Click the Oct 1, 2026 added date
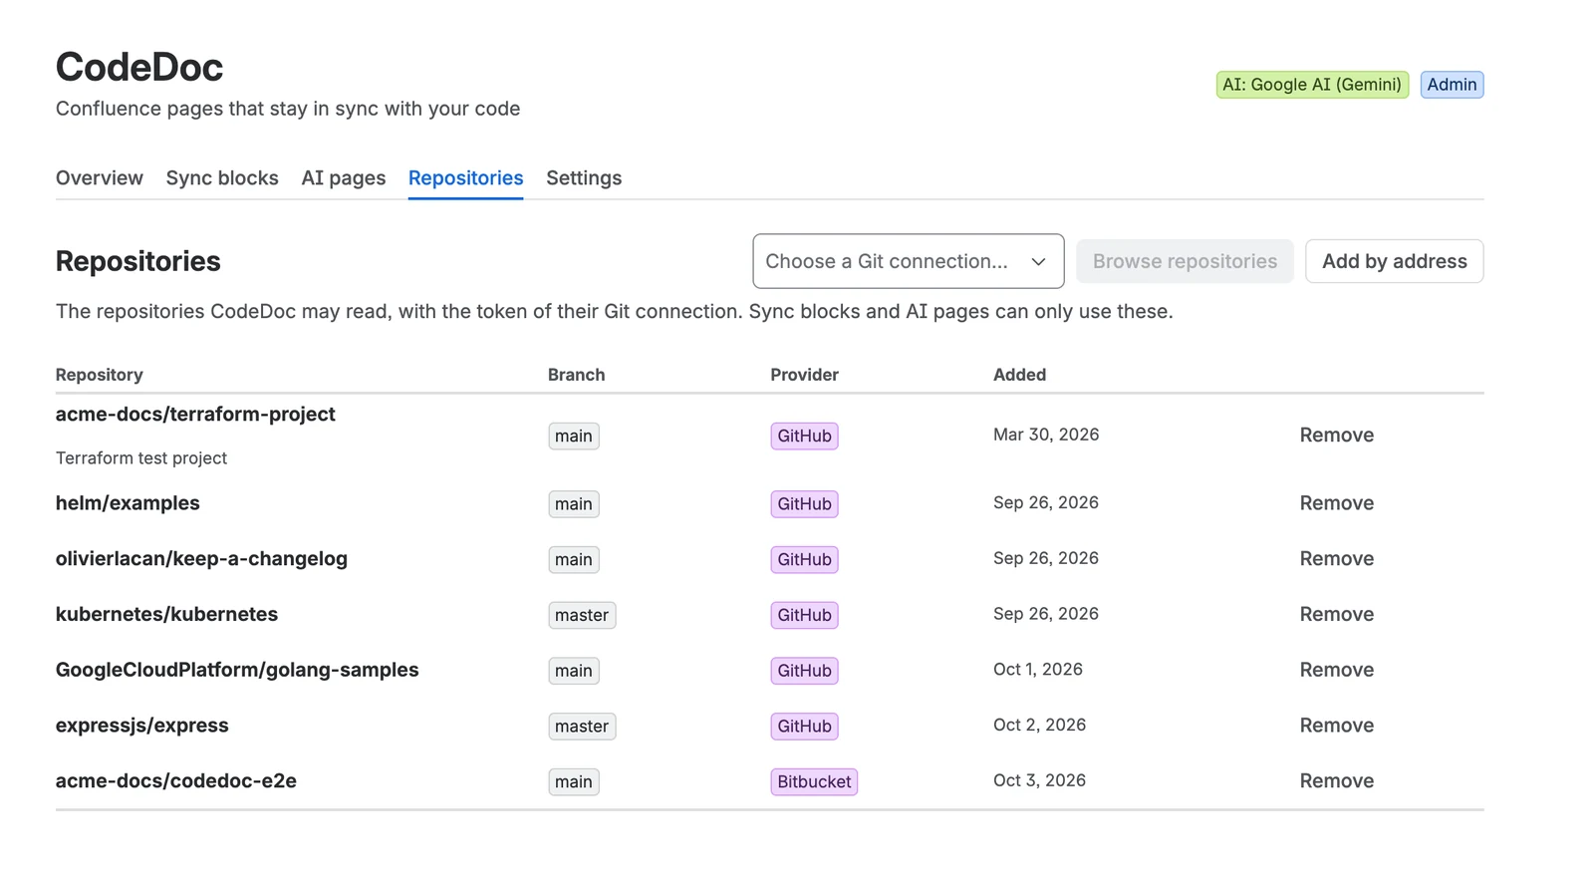The width and height of the screenshot is (1594, 889). coord(1038,670)
